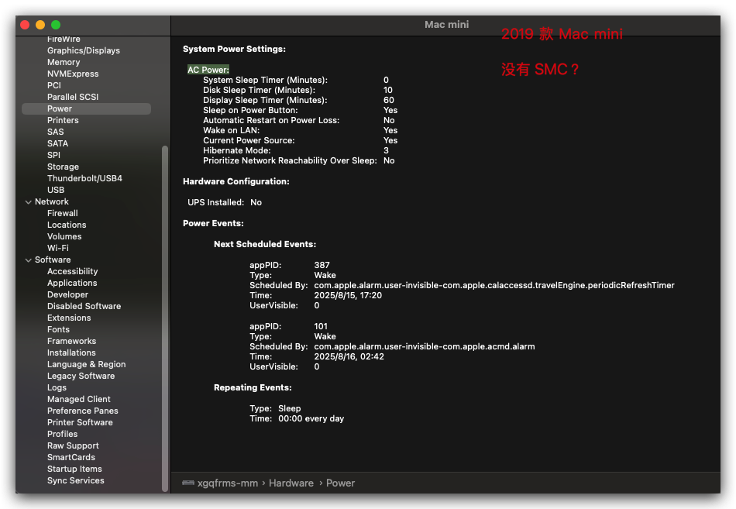This screenshot has height=509, width=736.
Task: Click the periodicRefreshTimer Scheduled By text
Action: tap(494, 285)
